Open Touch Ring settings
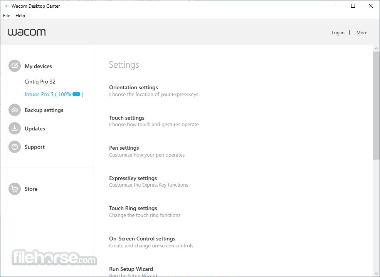The height and width of the screenshot is (277, 380). 133,208
